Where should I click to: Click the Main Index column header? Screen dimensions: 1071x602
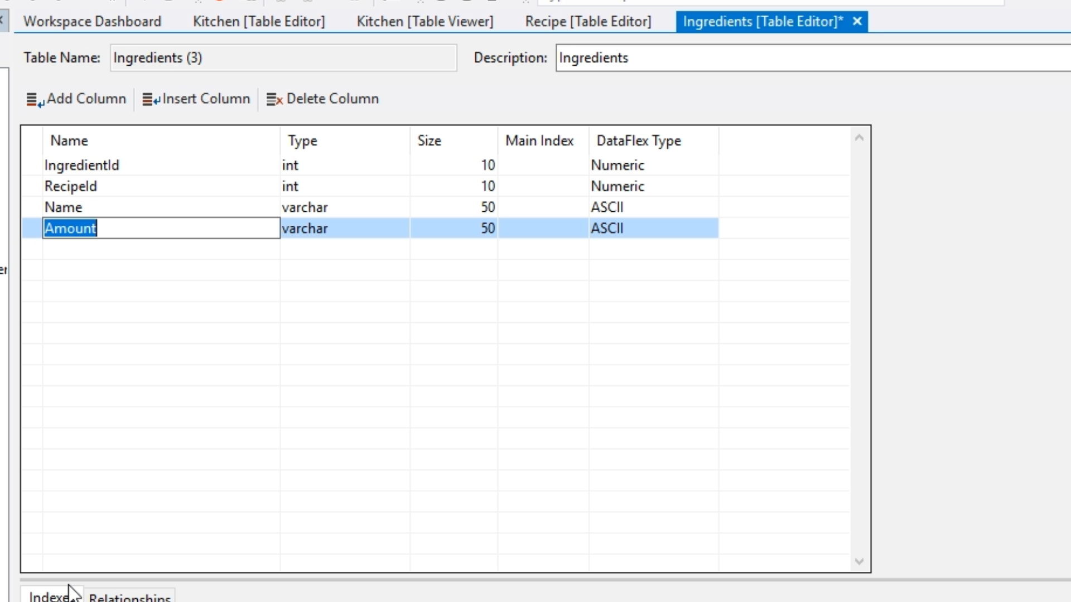coord(539,141)
